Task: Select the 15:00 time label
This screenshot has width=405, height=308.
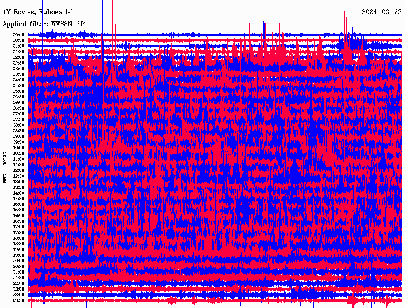Action: [x=19, y=204]
